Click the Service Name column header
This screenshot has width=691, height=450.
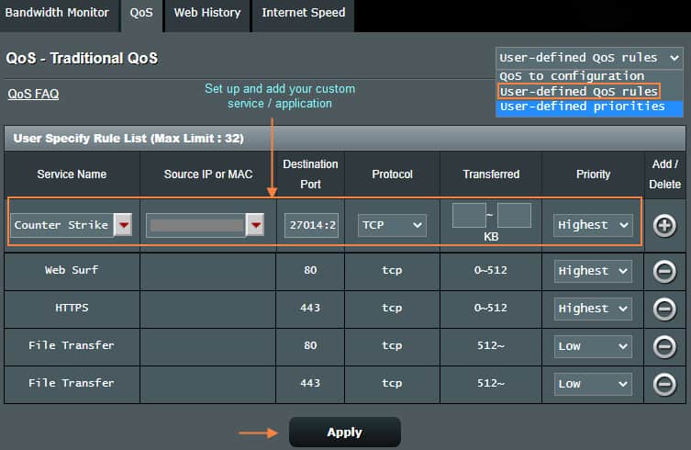(x=72, y=174)
